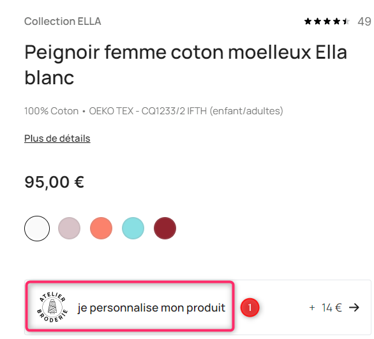Click the five-star rating icons

327,22
